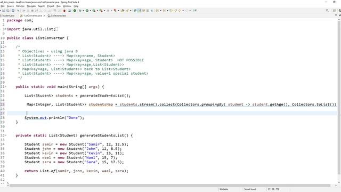This screenshot has width=341, height=192.
Task: Open the Run configurations dropdown arrow
Action: tap(90, 11)
